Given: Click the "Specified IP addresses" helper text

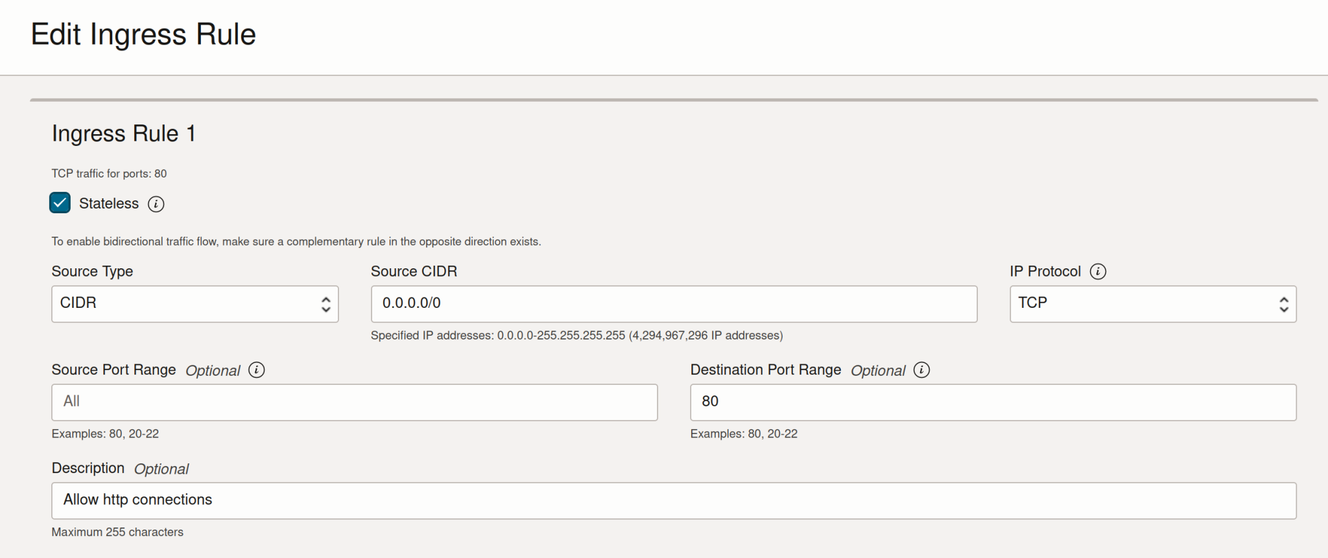Looking at the screenshot, I should coord(576,336).
